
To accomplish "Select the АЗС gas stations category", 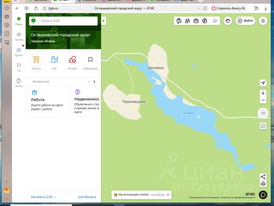I will [54, 61].
